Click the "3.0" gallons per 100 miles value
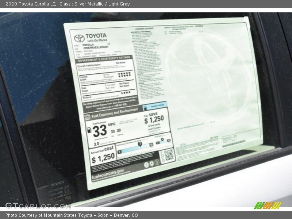The width and height of the screenshot is (292, 219). click(x=96, y=144)
